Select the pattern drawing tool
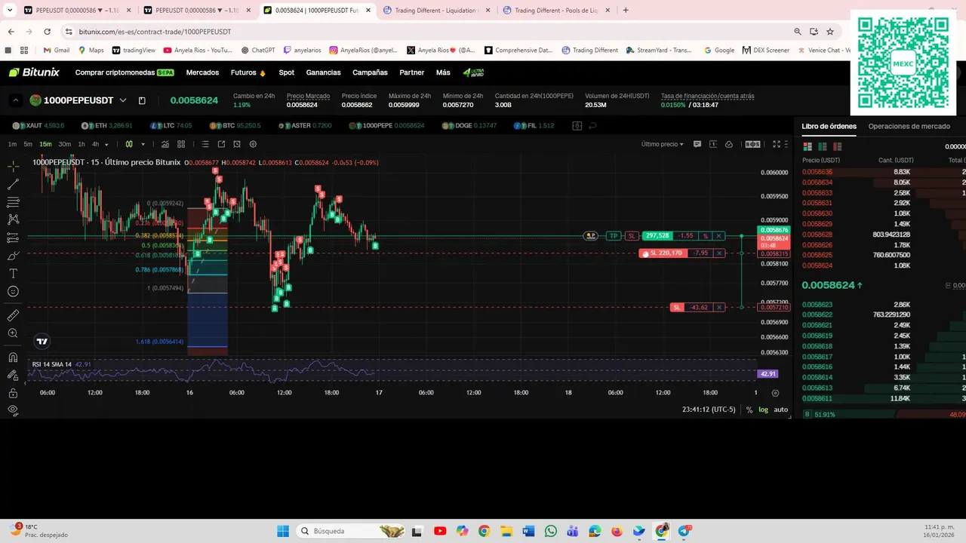Image resolution: width=966 pixels, height=543 pixels. point(13,219)
